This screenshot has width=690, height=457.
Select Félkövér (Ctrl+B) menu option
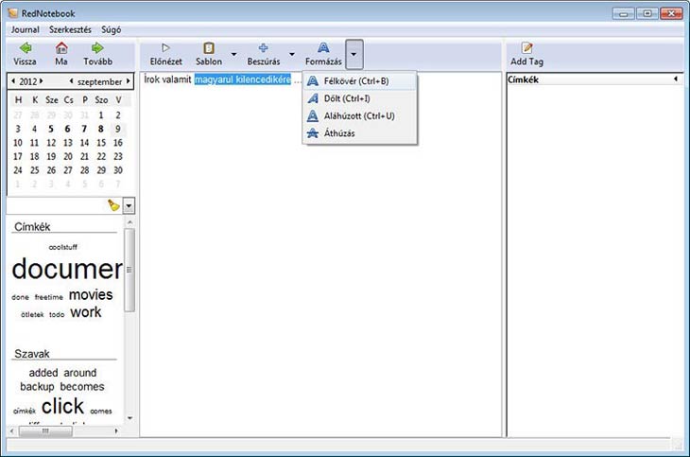click(356, 81)
